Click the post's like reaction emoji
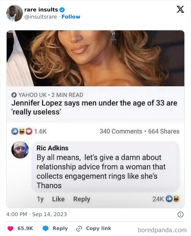Screen dimensions: 191x236 [14, 131]
